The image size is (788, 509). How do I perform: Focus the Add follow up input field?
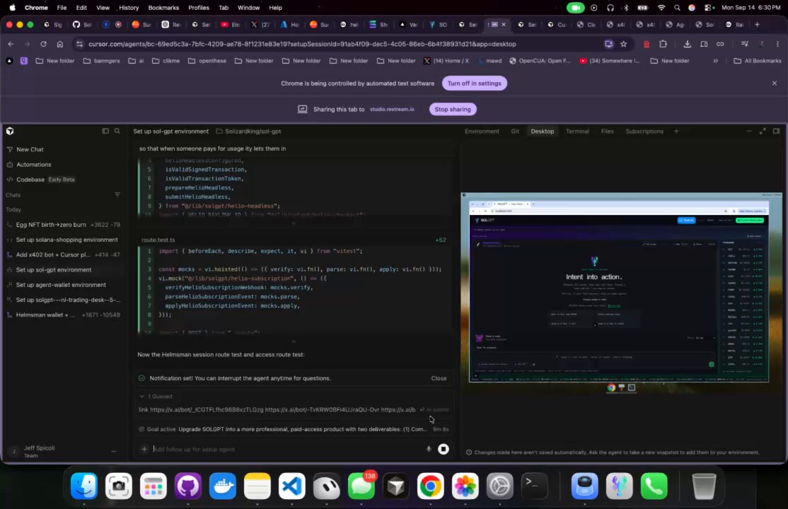point(286,449)
